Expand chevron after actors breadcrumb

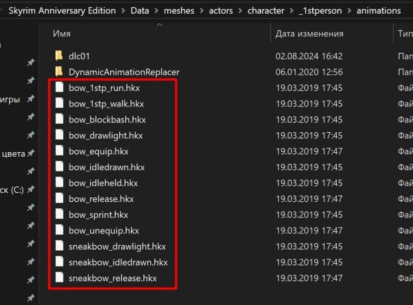click(x=240, y=11)
